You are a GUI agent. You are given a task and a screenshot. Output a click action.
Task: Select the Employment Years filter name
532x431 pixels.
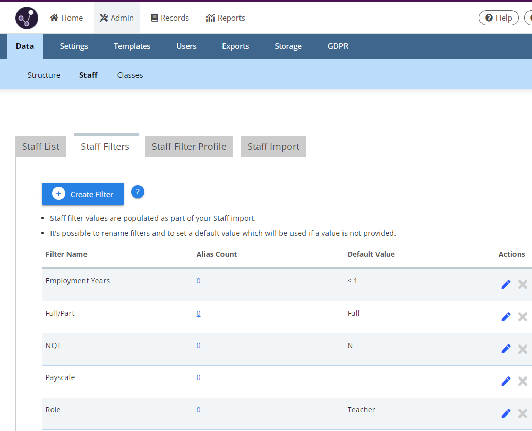pos(78,281)
